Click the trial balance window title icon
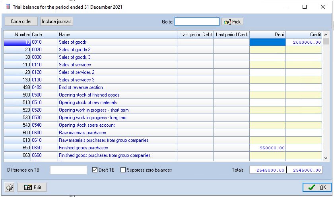Image resolution: width=334 pixels, height=197 pixels. (8, 7)
